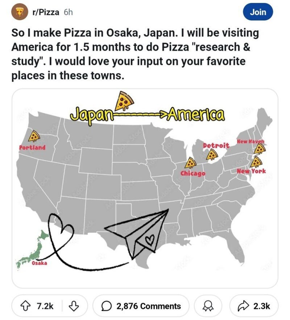
Task: Click the pizza slice under New Haven
Action: coord(259,148)
